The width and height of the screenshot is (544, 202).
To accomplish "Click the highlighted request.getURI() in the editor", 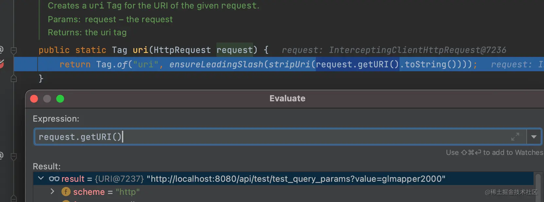I will tap(357, 64).
